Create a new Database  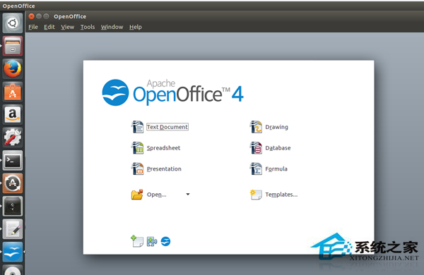click(x=278, y=148)
